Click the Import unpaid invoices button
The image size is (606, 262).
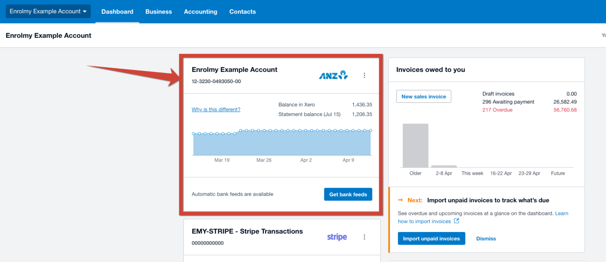tap(431, 238)
